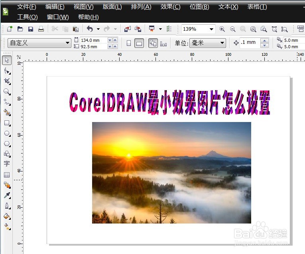
Task: Open the 效果(C) menu
Action: (170, 7)
